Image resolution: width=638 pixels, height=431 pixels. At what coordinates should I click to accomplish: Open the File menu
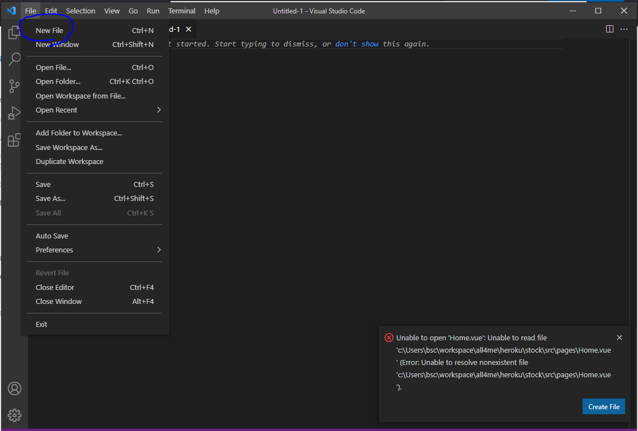(x=31, y=11)
